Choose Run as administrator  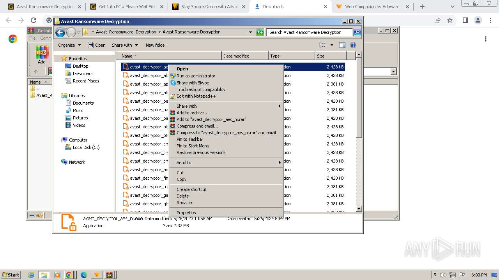pos(226,76)
